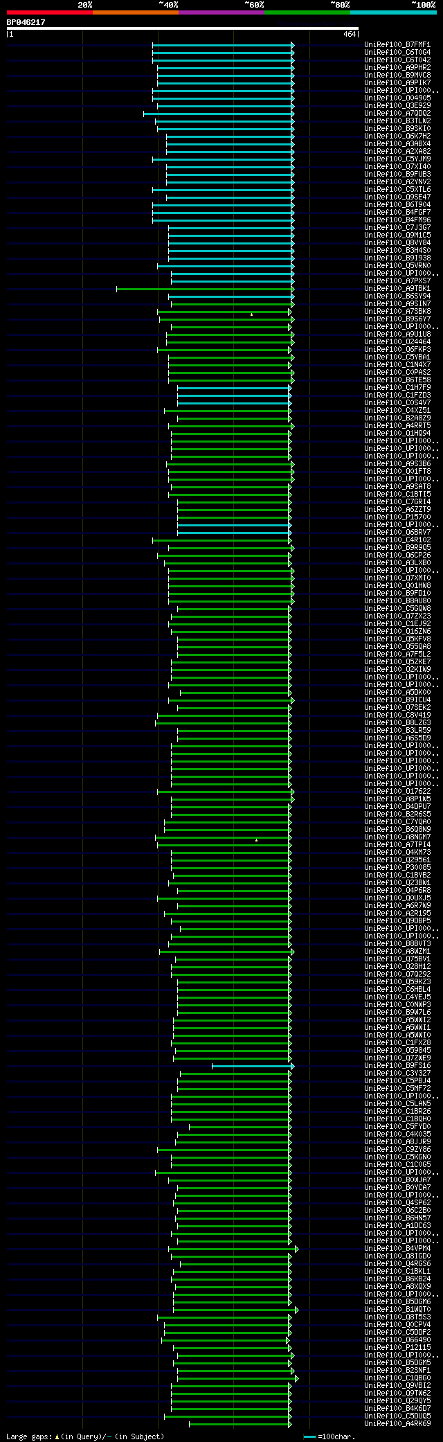Click the green ~80% identity legend segment
This screenshot has width=443, height=1442.
pos(307,12)
